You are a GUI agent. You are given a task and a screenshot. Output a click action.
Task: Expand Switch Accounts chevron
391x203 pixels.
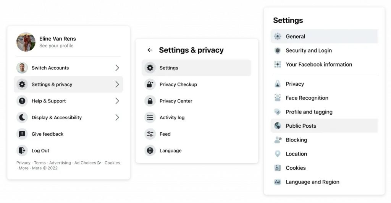[117, 68]
